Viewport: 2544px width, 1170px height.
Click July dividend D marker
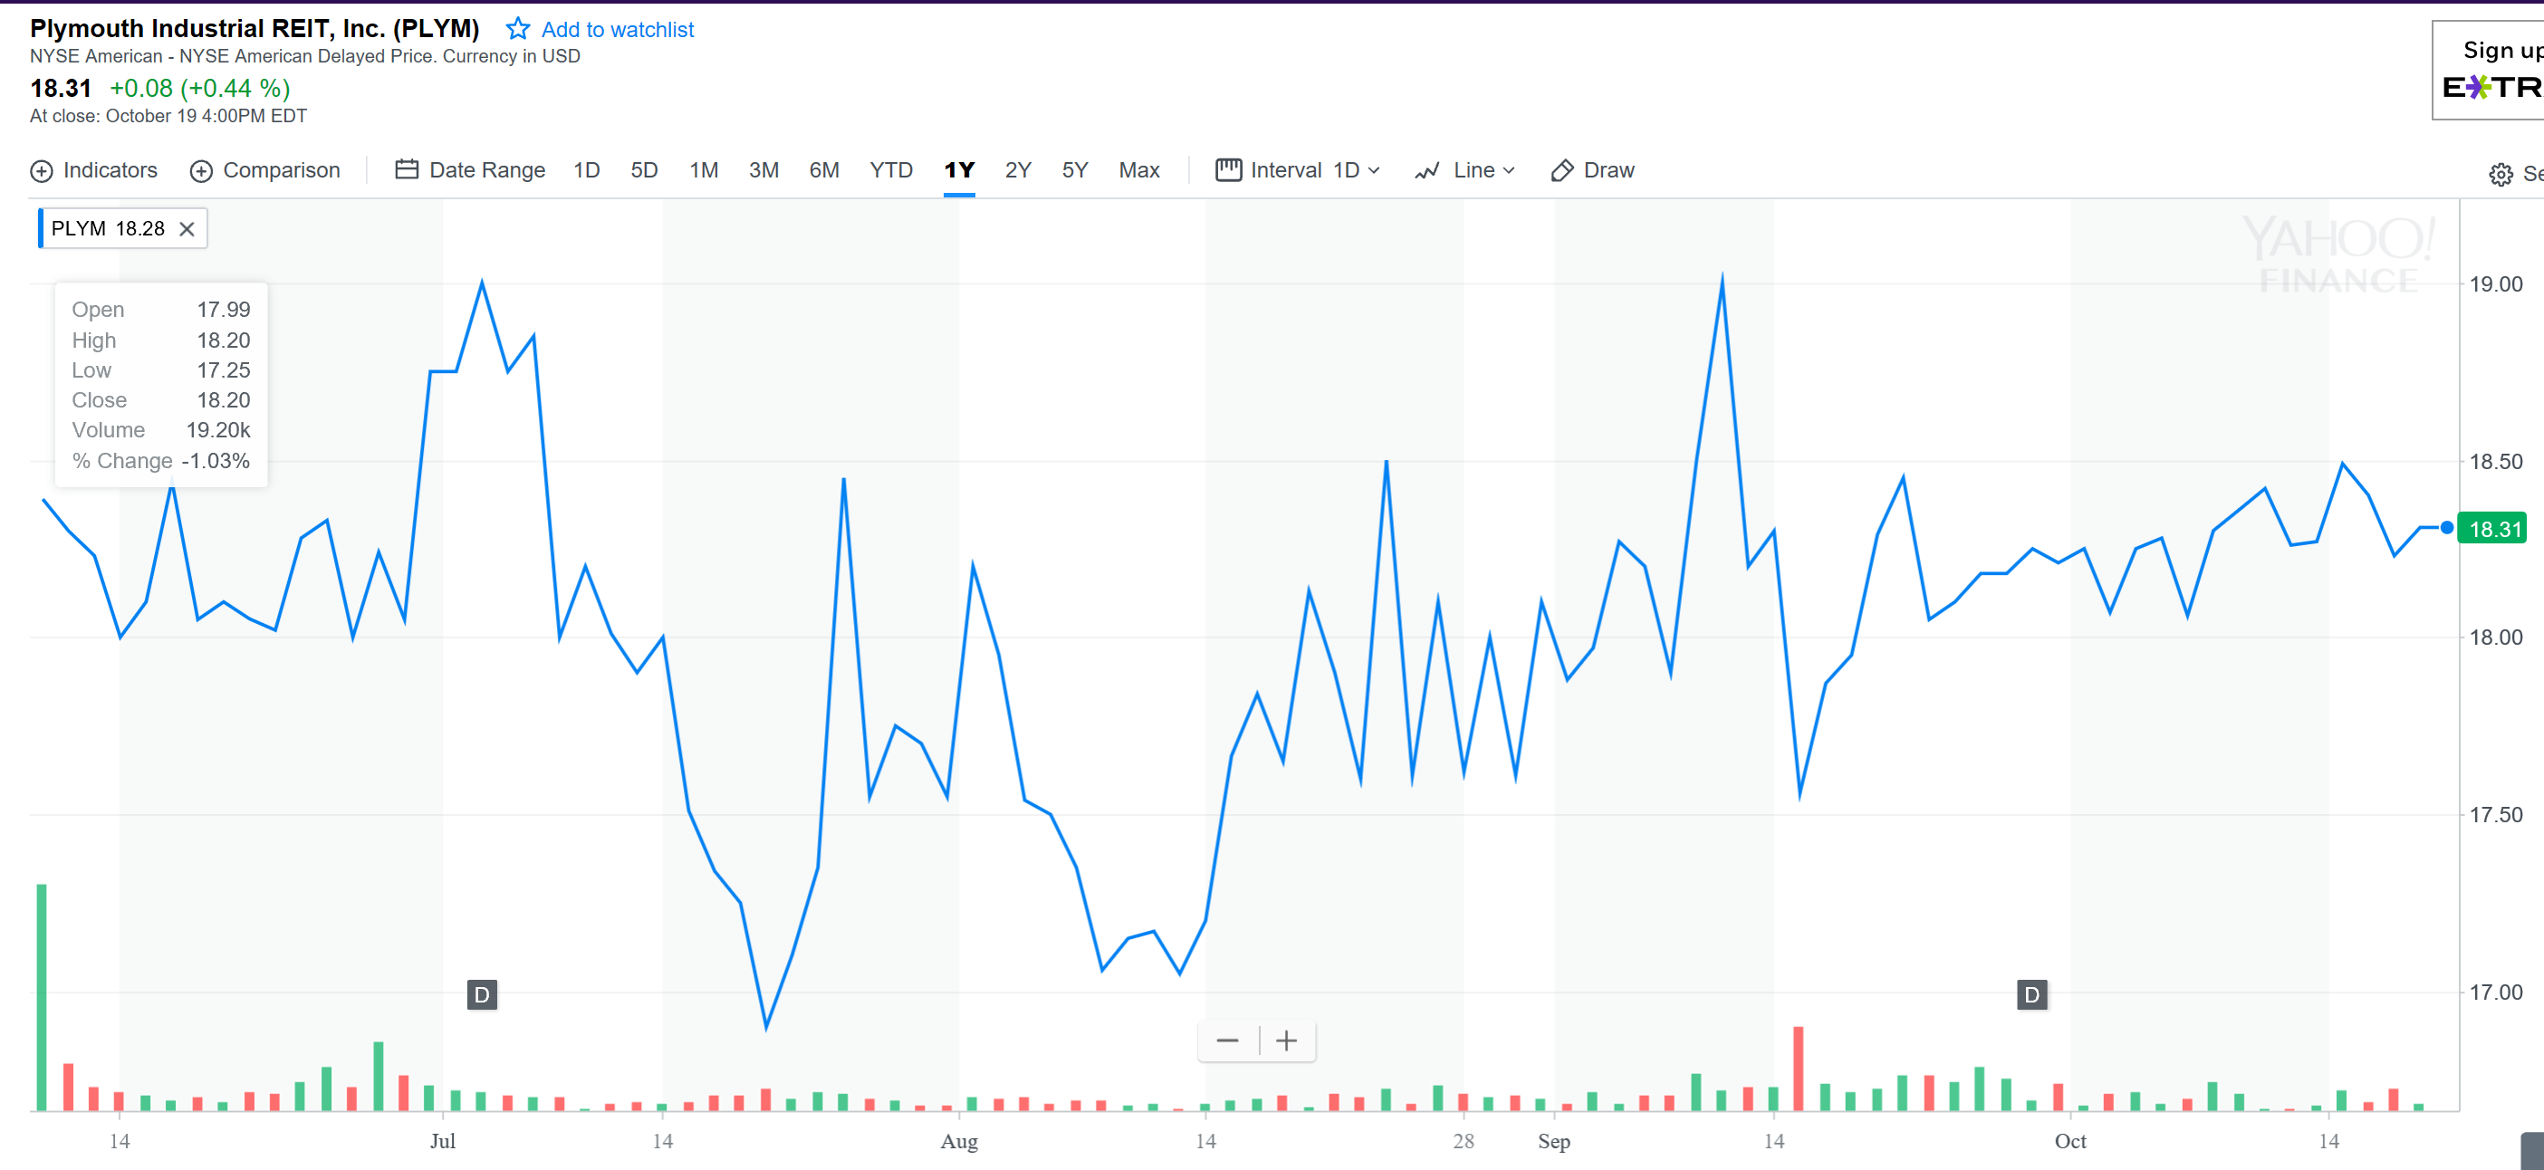pyautogui.click(x=482, y=994)
